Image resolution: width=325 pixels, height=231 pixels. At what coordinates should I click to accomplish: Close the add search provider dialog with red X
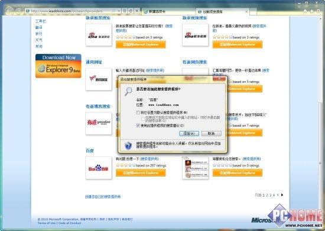[x=219, y=79]
